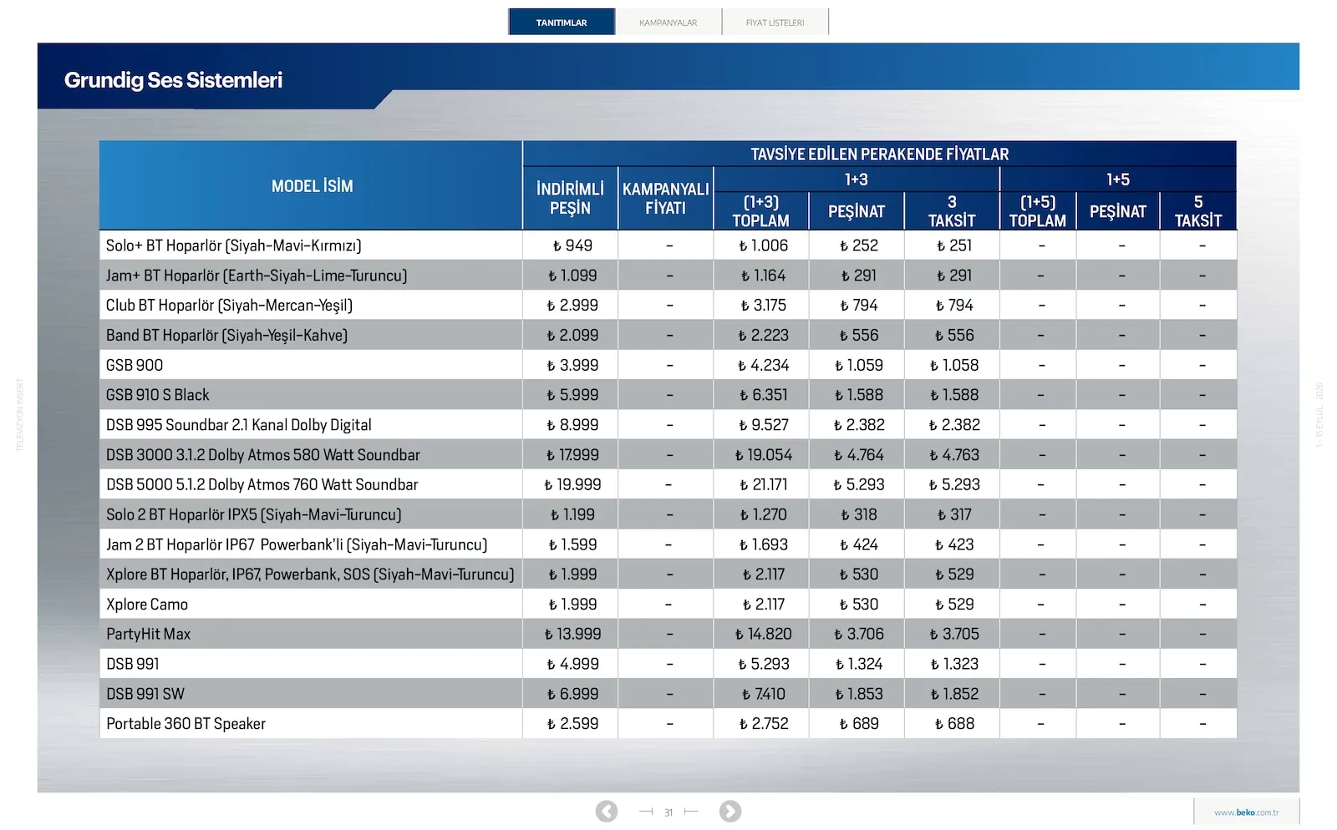Click the ₺ 19.054 installment total
Image resolution: width=1337 pixels, height=830 pixels.
763,455
